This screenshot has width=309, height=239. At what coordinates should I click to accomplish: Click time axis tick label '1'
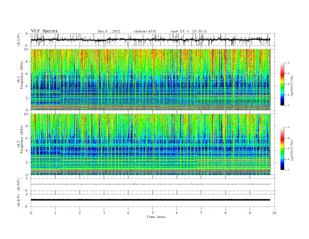tap(55, 213)
